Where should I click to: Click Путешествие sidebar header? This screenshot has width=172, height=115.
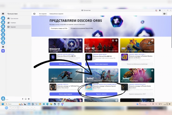point(13,14)
